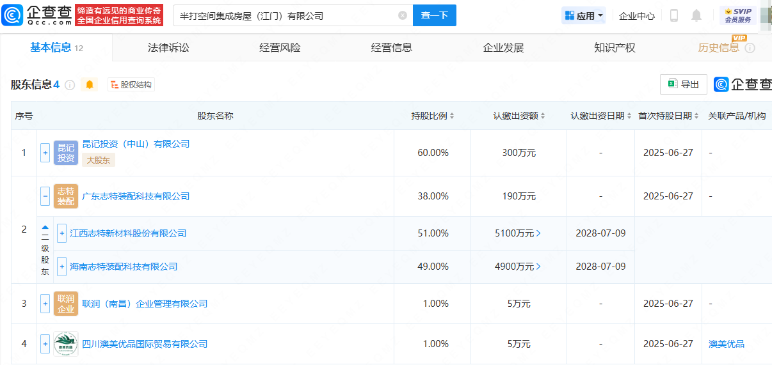Open 昆记投资（中山）有限公司 link

point(136,144)
